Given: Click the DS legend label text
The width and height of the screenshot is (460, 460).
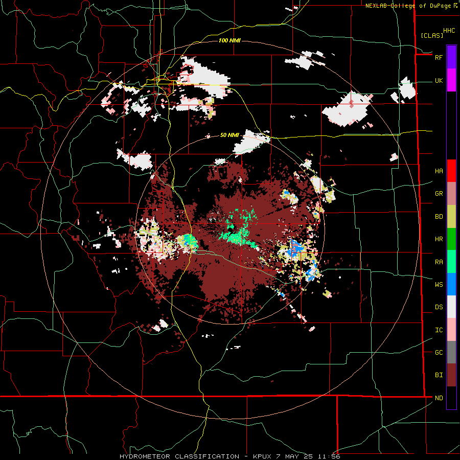Looking at the screenshot, I should point(439,307).
